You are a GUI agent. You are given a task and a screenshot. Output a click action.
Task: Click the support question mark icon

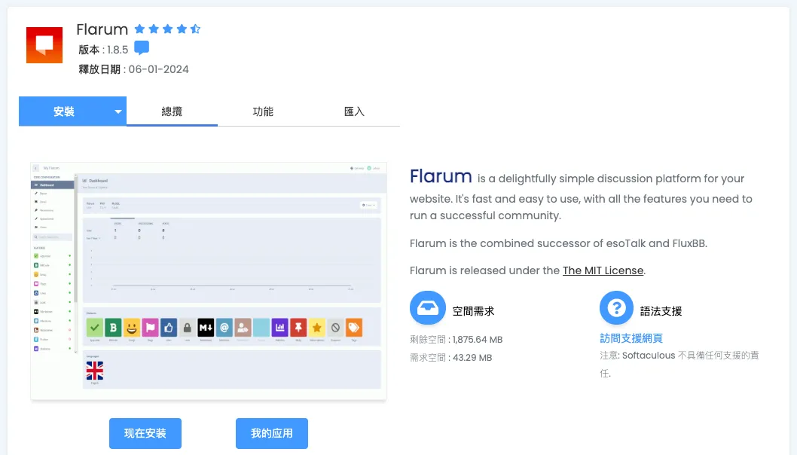click(616, 307)
